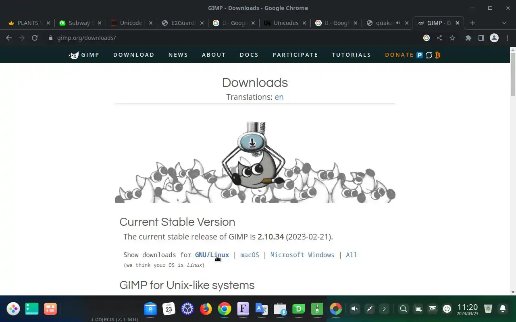Open the tab search dropdown arrow
Screen dimensions: 516x322
point(504,23)
